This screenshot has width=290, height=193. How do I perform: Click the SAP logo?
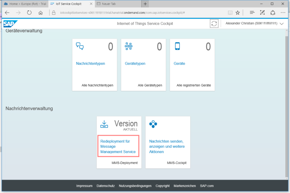point(11,24)
